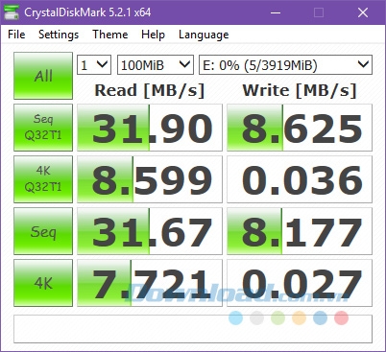Screen dimensions: 386x352
Task: Open the File menu
Action: coord(16,35)
